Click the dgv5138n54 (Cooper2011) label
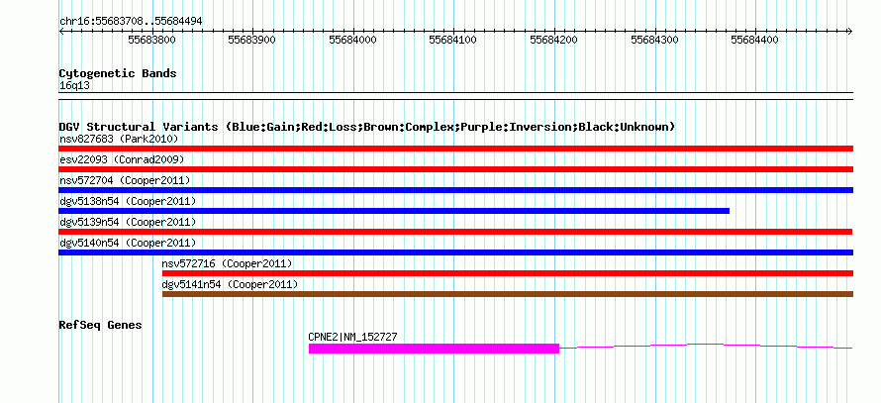The height and width of the screenshot is (403, 881). [x=128, y=201]
